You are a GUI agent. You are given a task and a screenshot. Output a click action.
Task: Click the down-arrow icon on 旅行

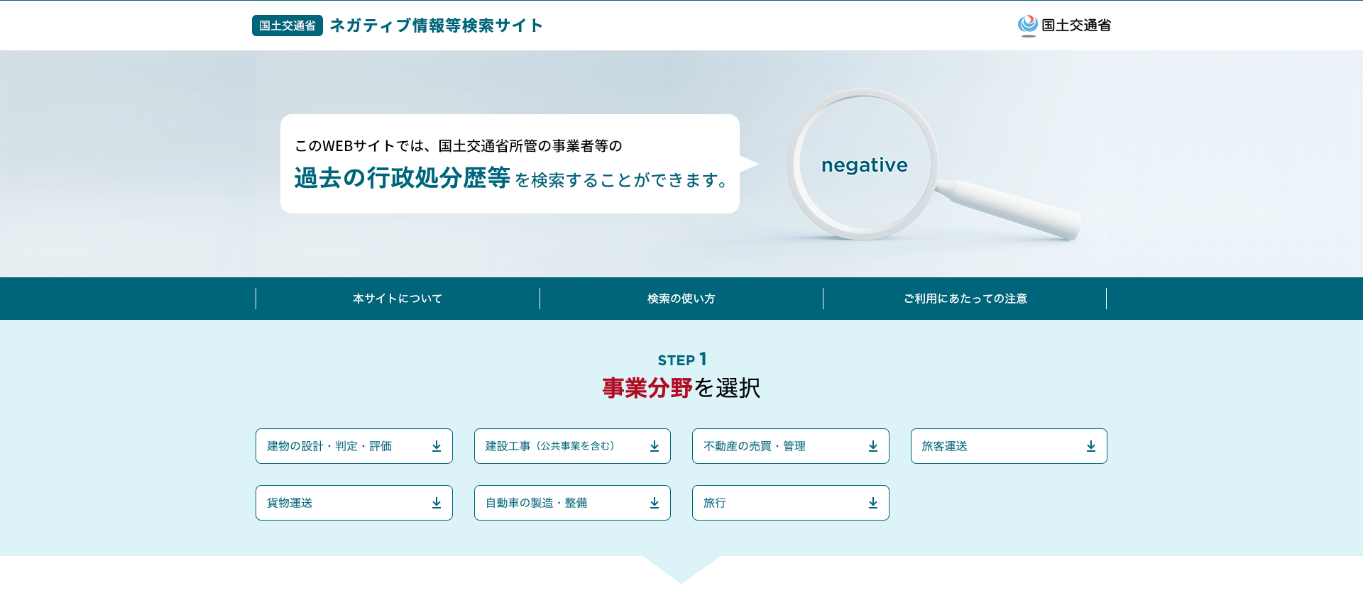point(873,503)
